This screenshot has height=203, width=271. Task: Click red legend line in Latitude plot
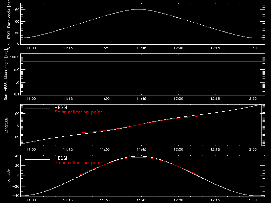point(38,164)
